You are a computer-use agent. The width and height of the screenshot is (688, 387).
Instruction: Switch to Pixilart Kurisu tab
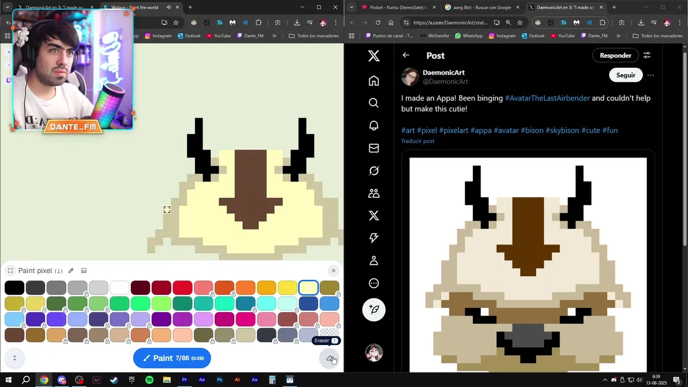(x=398, y=8)
